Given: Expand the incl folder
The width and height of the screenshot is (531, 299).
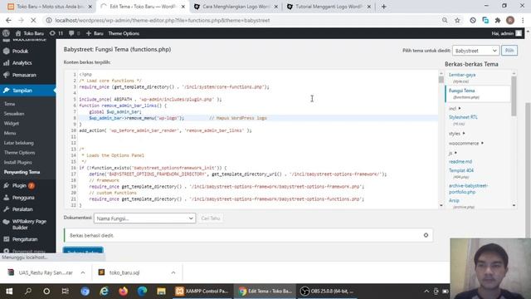Looking at the screenshot, I should [455, 109].
